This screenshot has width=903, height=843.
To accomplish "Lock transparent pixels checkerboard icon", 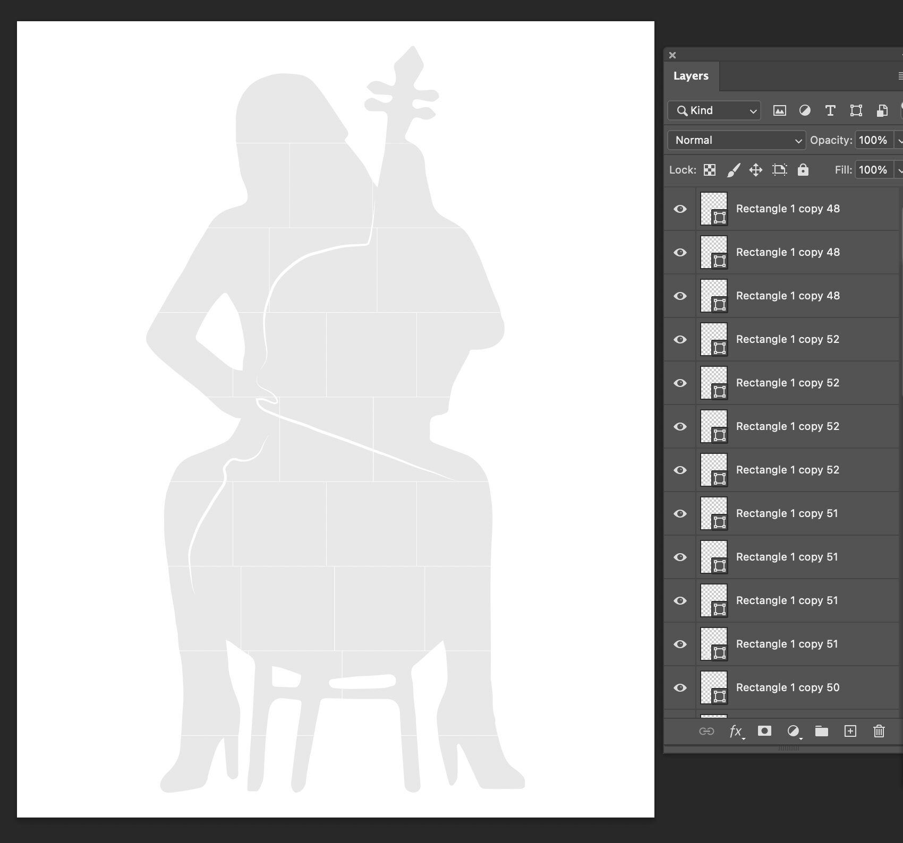I will [710, 170].
